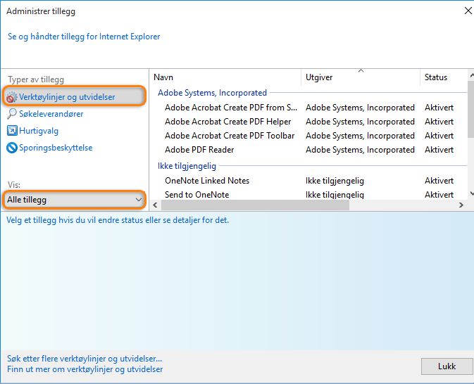Image resolution: width=474 pixels, height=384 pixels.
Task: Select Send to OneNote add-on
Action: 197,195
